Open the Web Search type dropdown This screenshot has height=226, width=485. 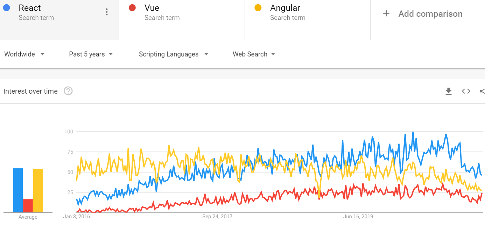[254, 54]
